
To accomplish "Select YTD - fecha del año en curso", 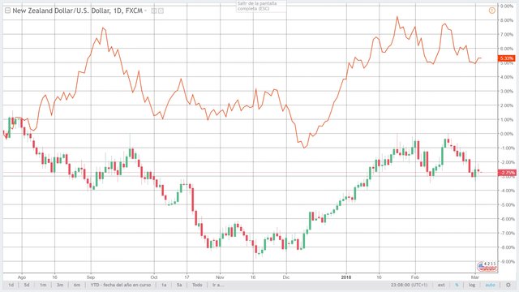I will [121, 285].
